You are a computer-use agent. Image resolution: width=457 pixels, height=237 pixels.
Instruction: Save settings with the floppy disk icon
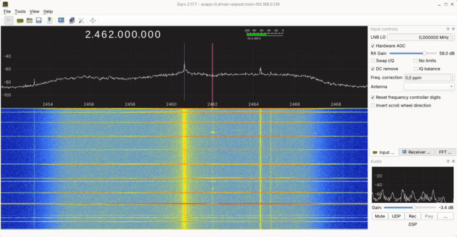[x=39, y=20]
